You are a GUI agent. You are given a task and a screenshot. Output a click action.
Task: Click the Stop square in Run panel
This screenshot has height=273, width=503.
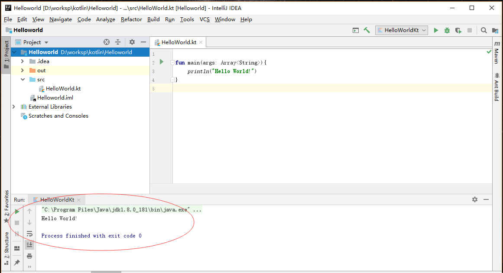17,223
